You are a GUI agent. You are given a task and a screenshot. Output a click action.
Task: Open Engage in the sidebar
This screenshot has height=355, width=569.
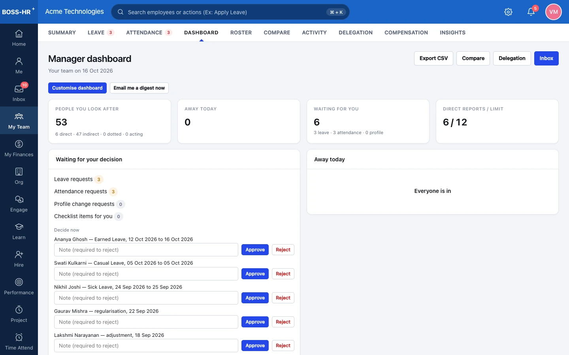(19, 204)
